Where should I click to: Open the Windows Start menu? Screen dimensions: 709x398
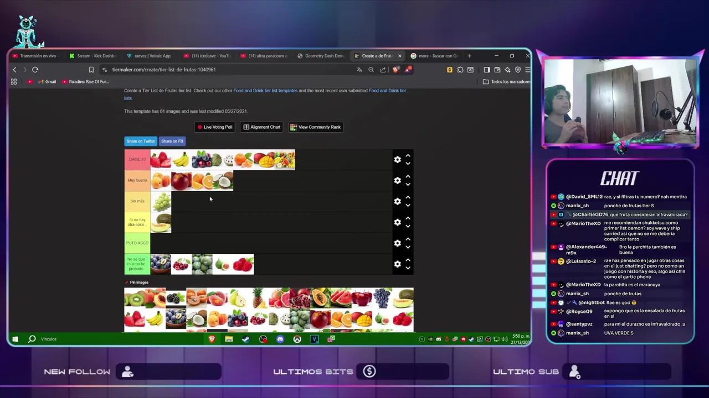click(x=15, y=339)
